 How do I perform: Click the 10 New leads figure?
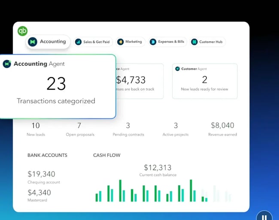[36, 126]
